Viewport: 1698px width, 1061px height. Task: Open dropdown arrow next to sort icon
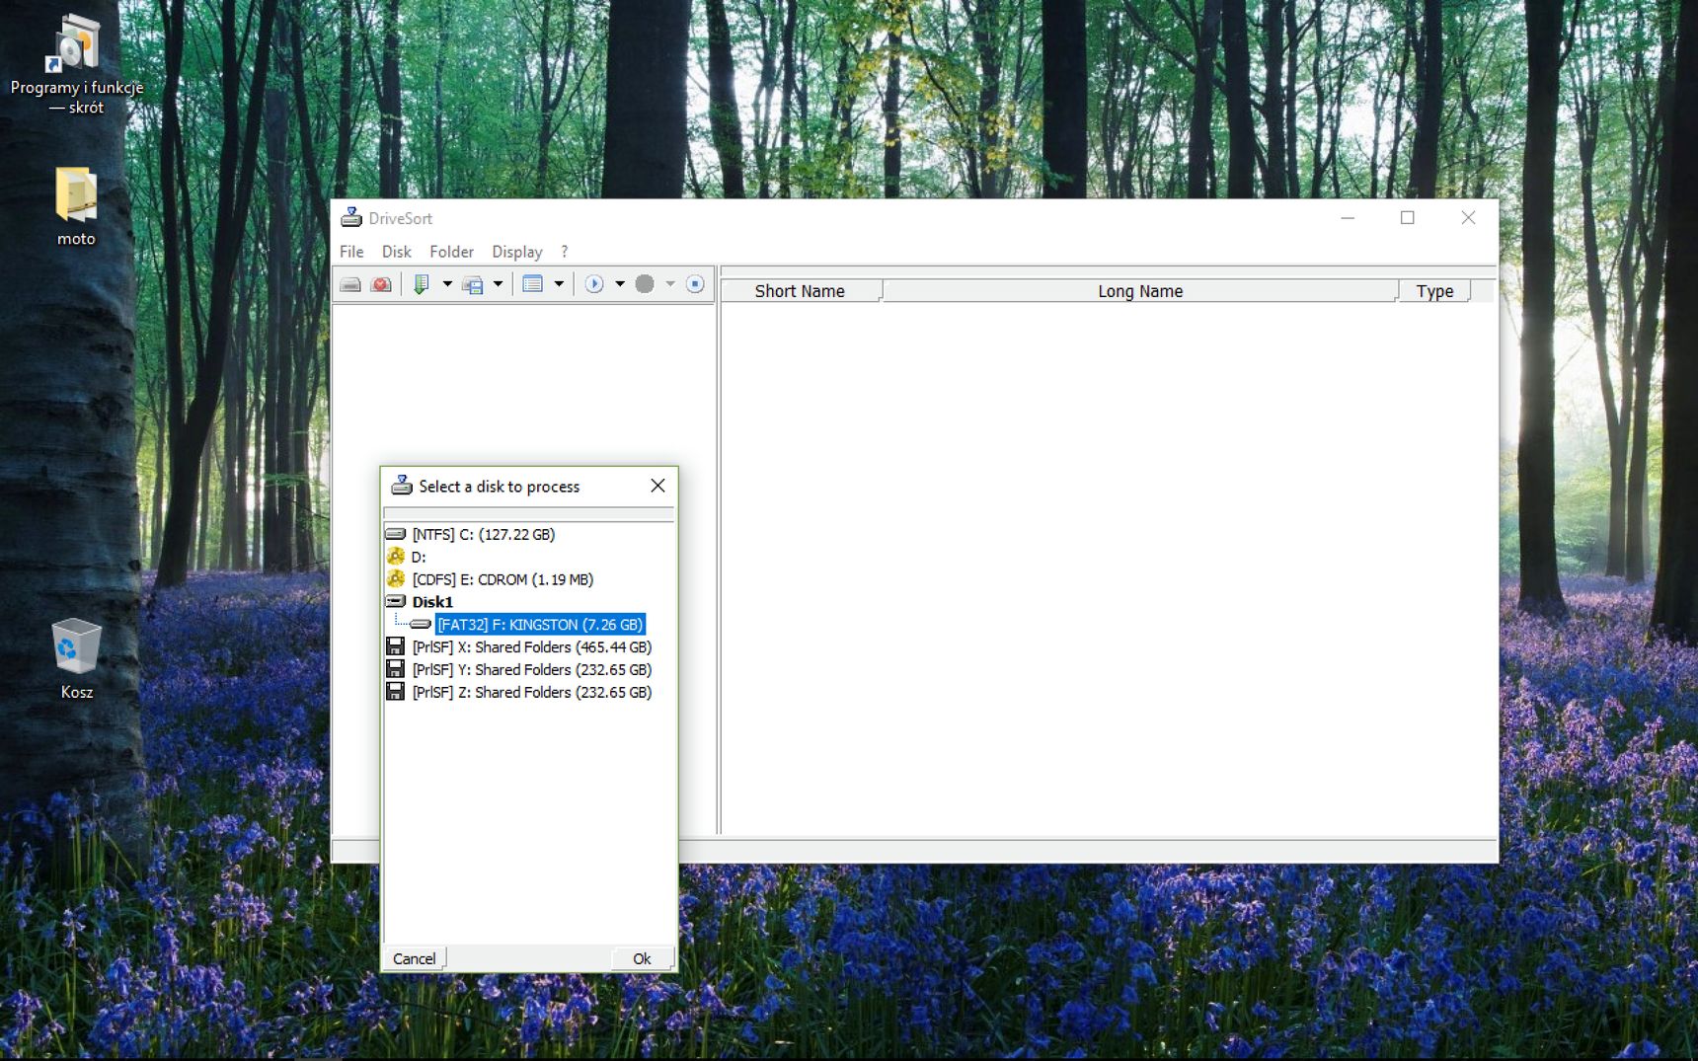[447, 284]
